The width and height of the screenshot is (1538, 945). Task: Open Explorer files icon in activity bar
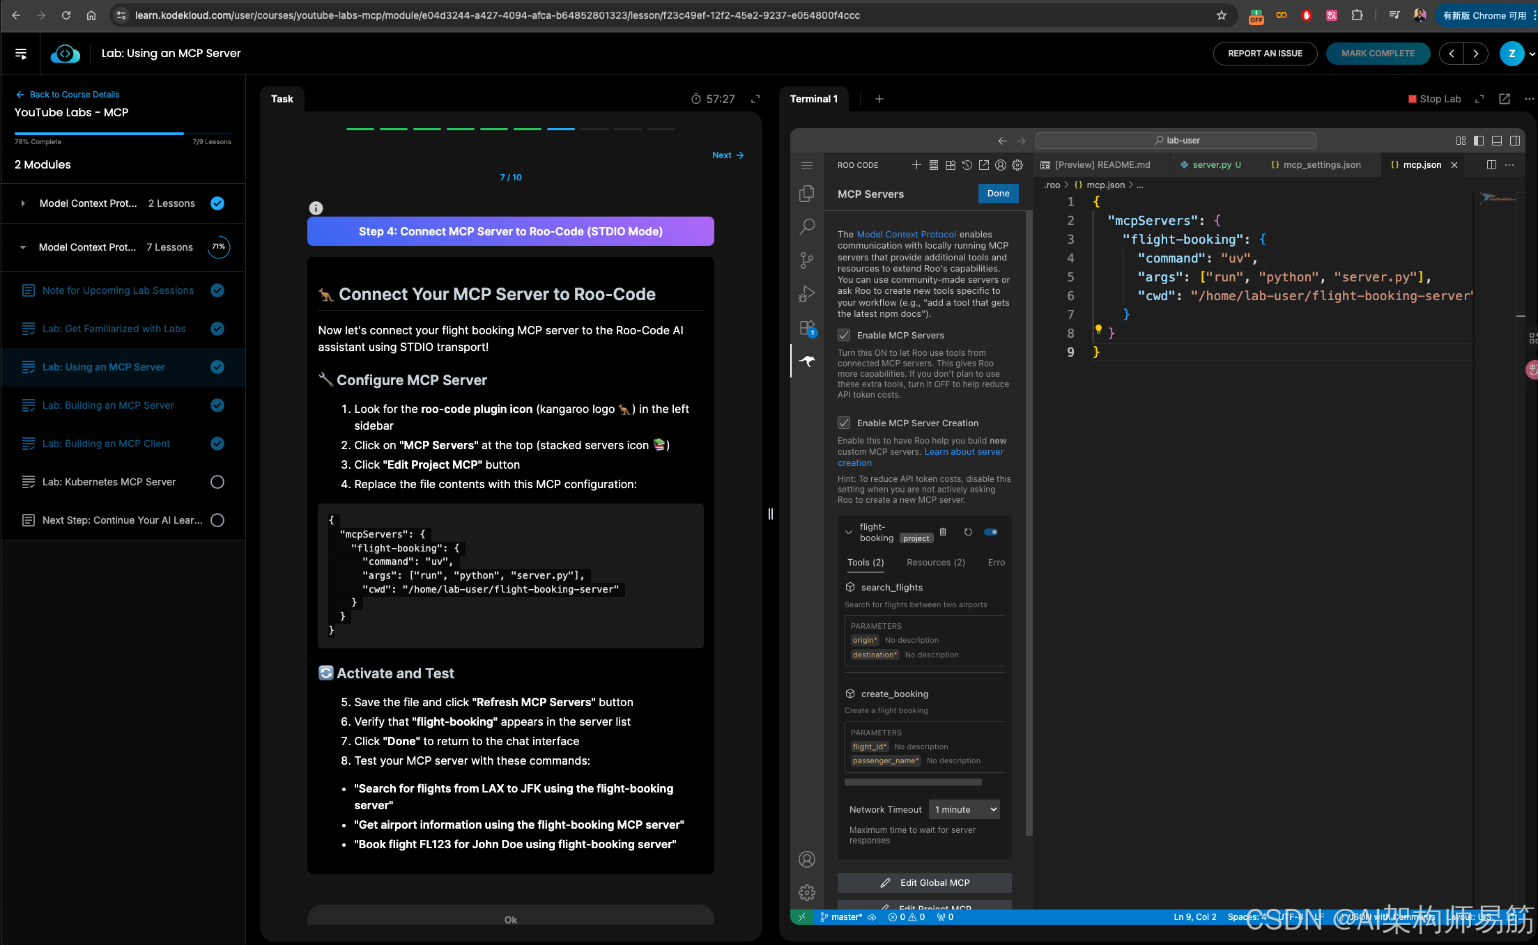807,193
